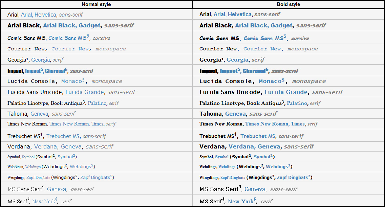385x207 pixels.
Task: Select blue "Comic Sans MS" in Normal style column
Action: pyautogui.click(x=67, y=38)
